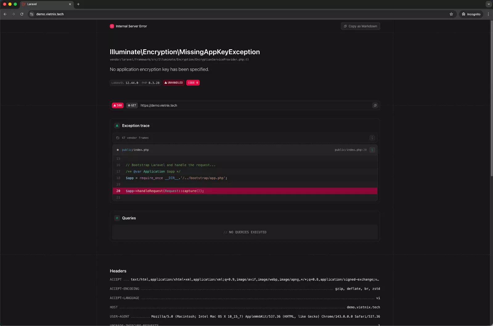
Task: Click the Copy as Markdown button
Action: tap(360, 26)
